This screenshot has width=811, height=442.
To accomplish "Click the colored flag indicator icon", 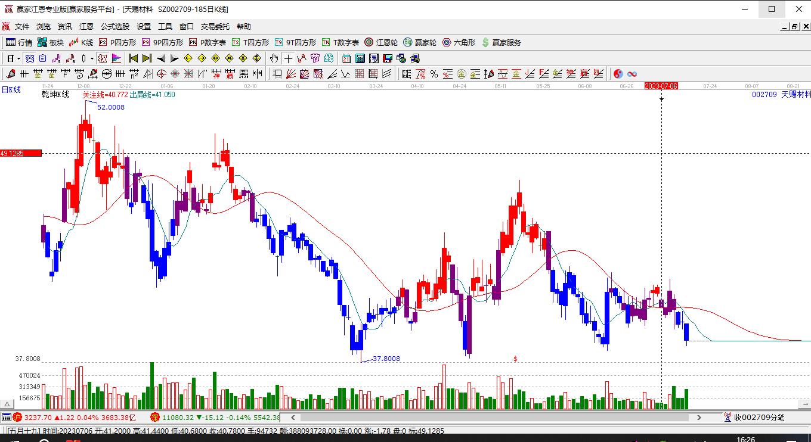I will point(116,58).
